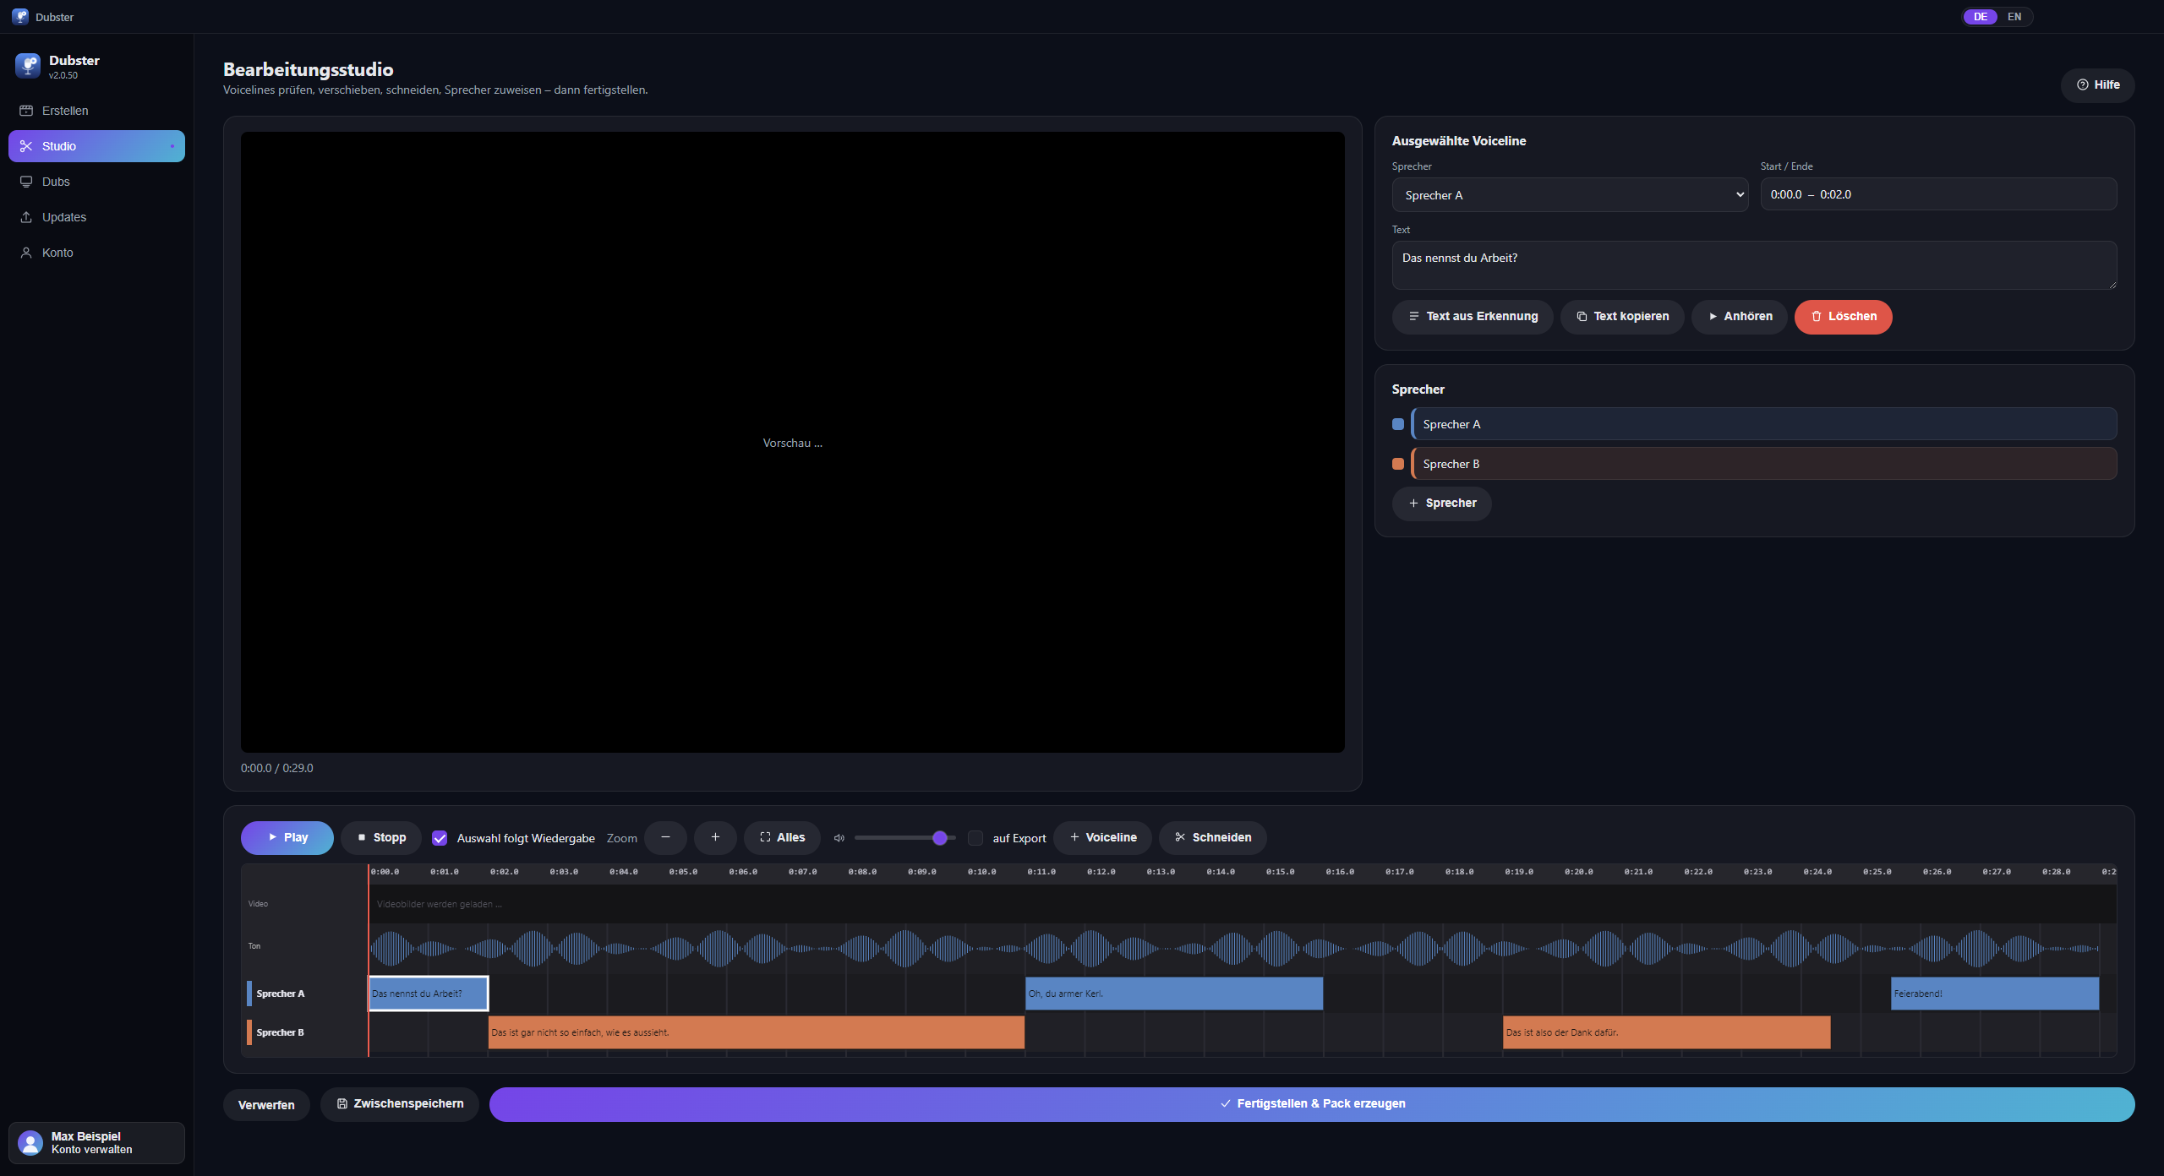Click the Sprecher B name field
The image size is (2164, 1176).
[1764, 464]
